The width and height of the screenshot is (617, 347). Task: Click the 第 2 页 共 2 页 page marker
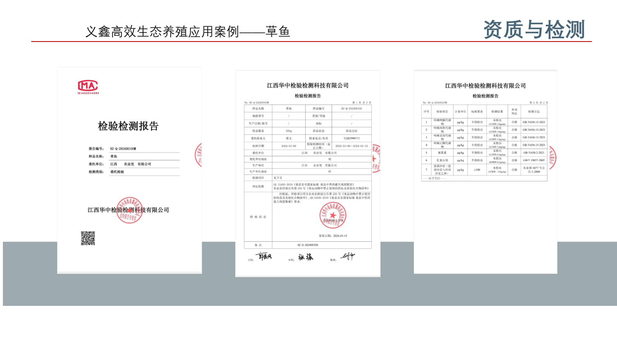539,102
